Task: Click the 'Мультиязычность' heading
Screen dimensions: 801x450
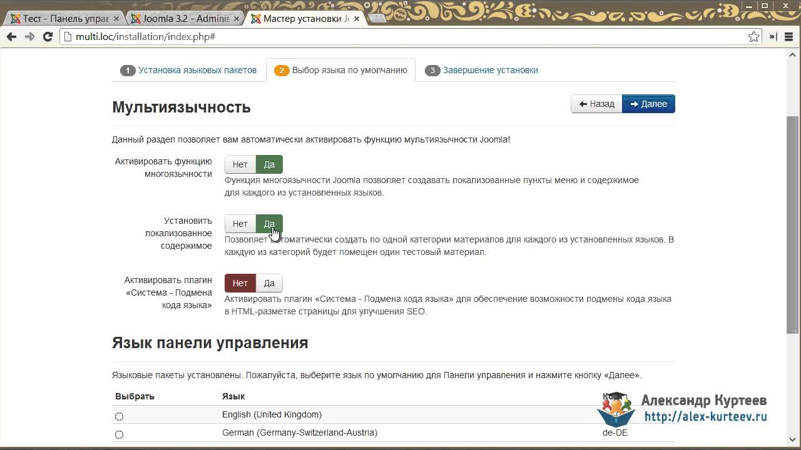Action: (x=181, y=107)
